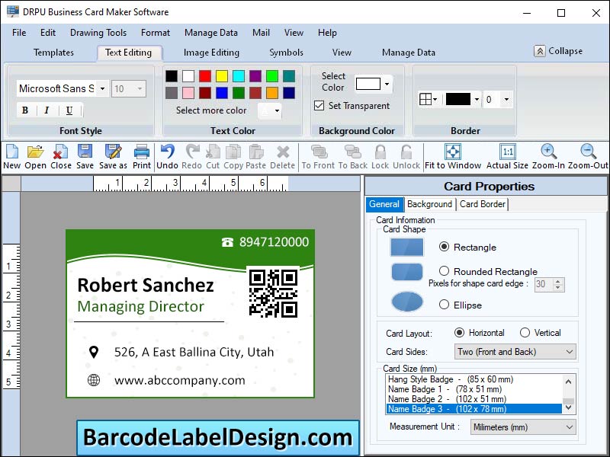Viewport: 610px width, 457px height.
Task: Enable the Vertical card layout option
Action: tap(526, 332)
